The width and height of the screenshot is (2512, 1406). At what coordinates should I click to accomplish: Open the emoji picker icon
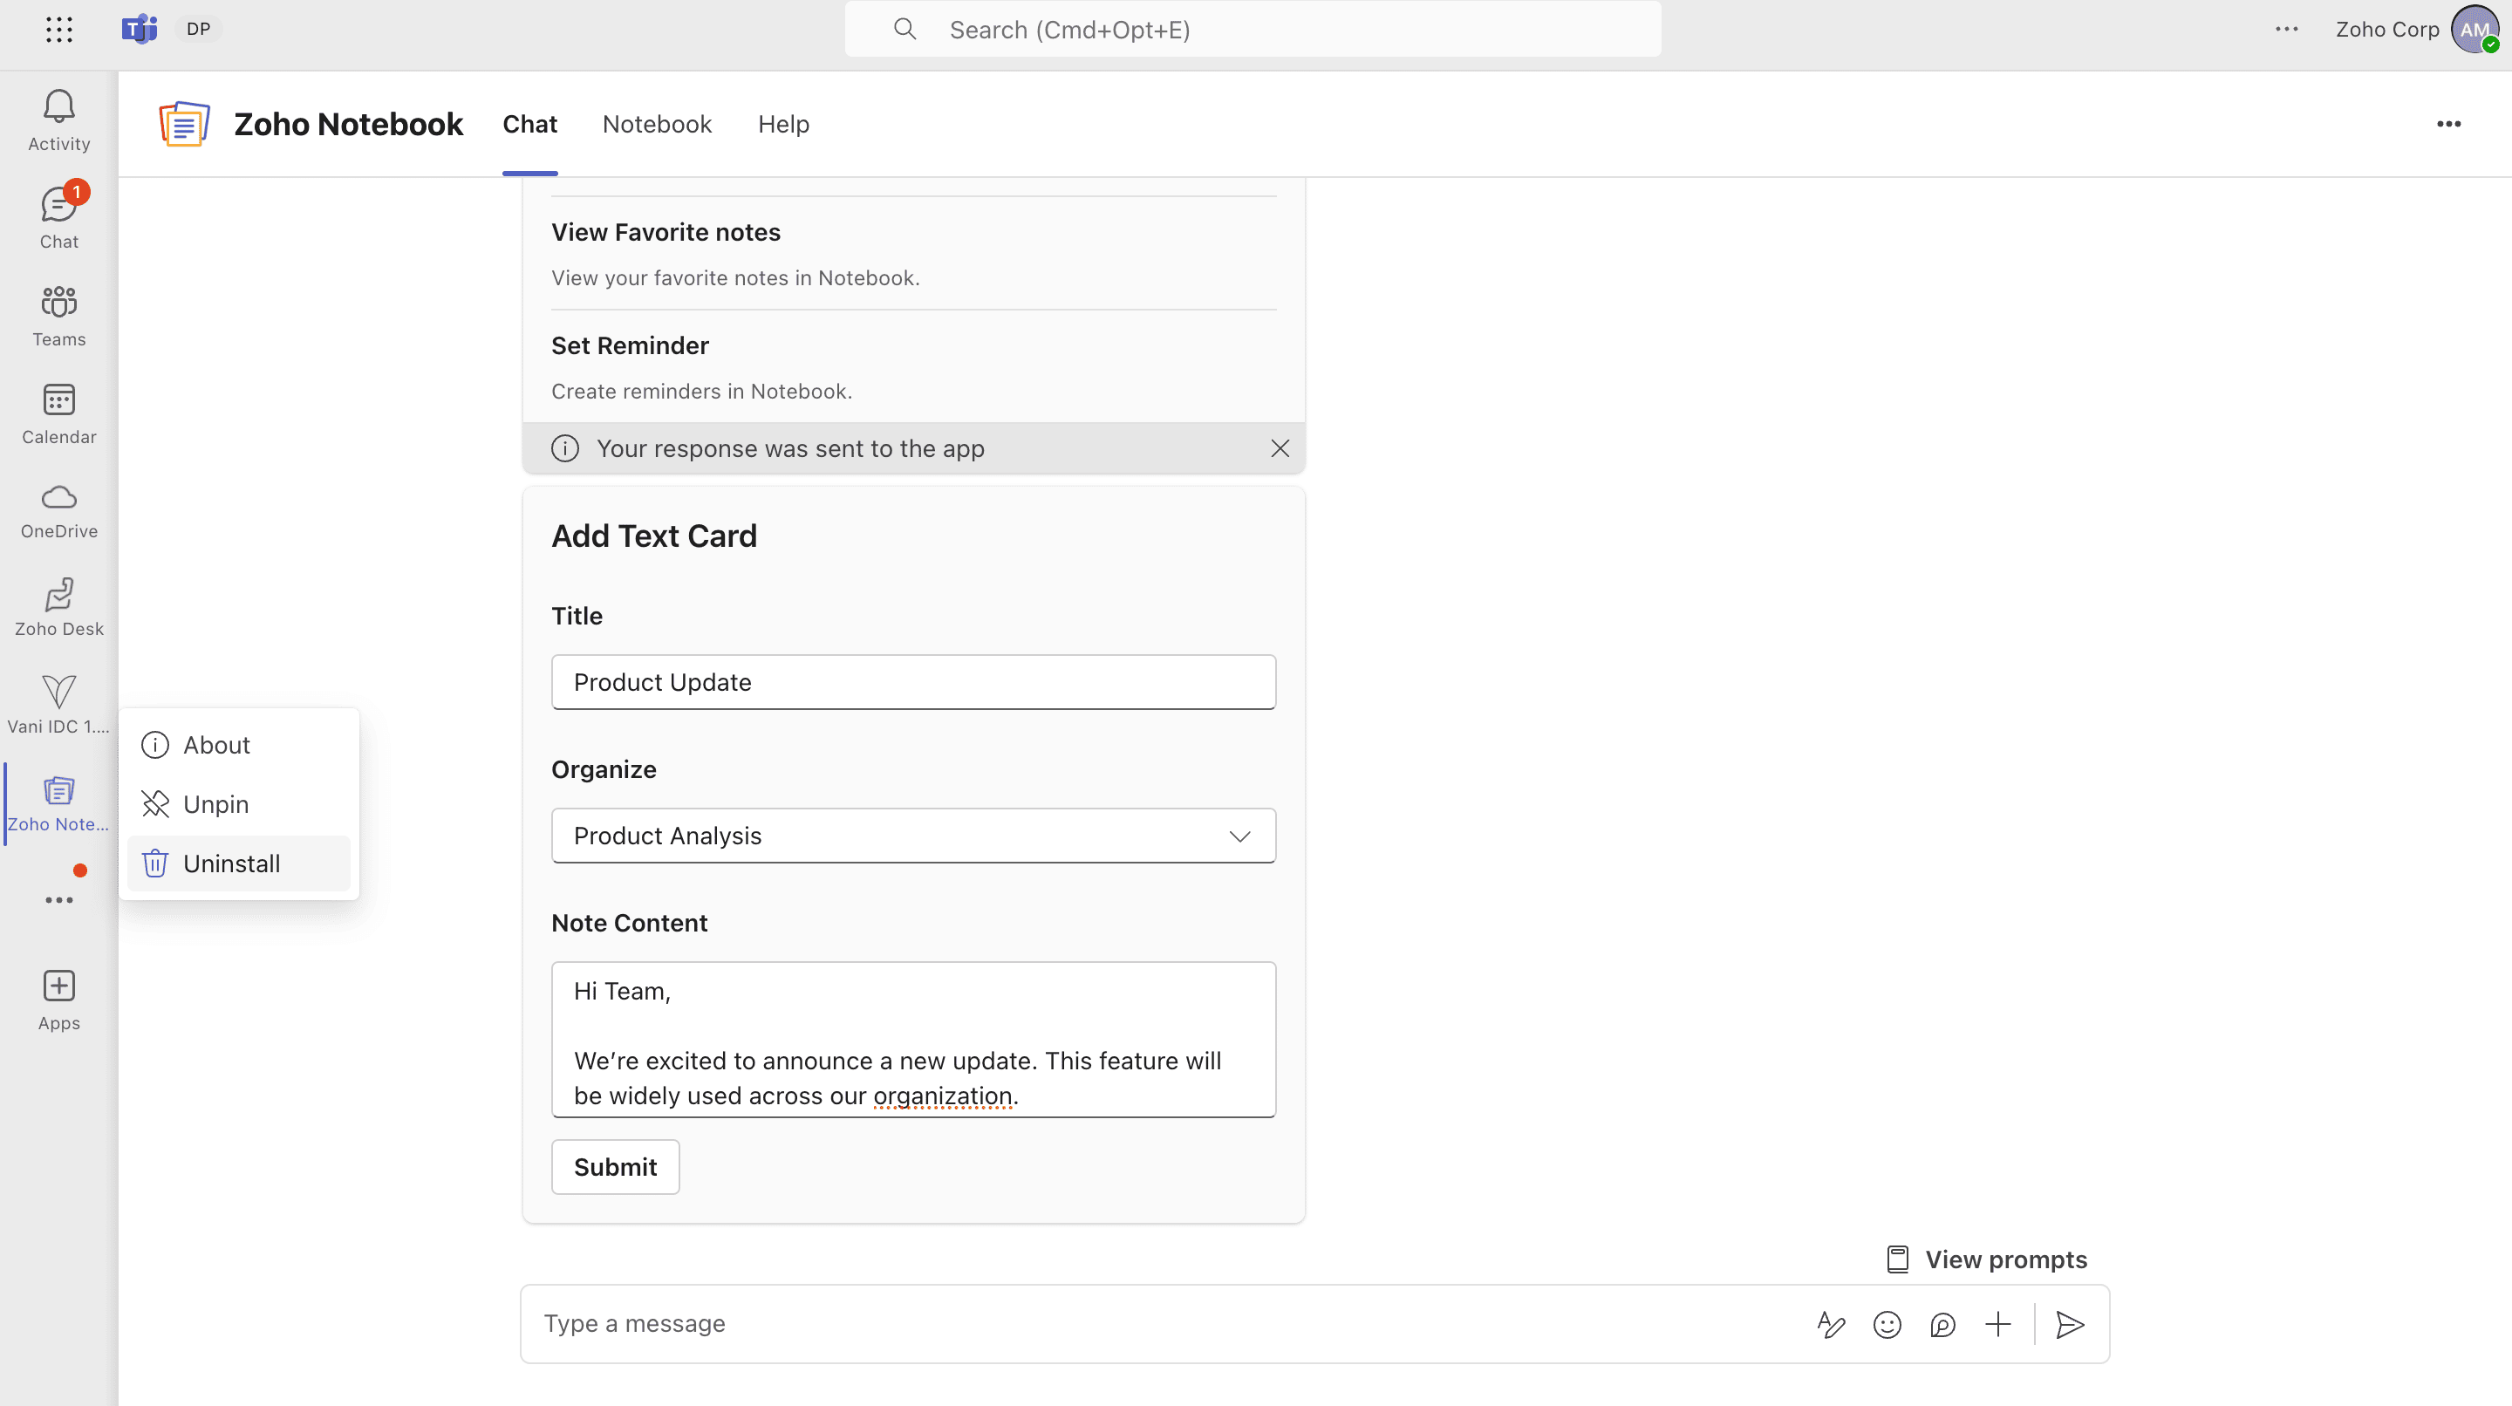tap(1887, 1324)
